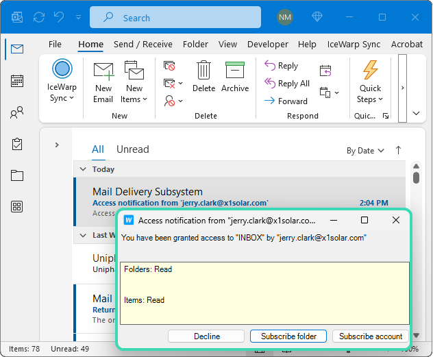Collapse the Today group
The width and height of the screenshot is (433, 357).
83,169
